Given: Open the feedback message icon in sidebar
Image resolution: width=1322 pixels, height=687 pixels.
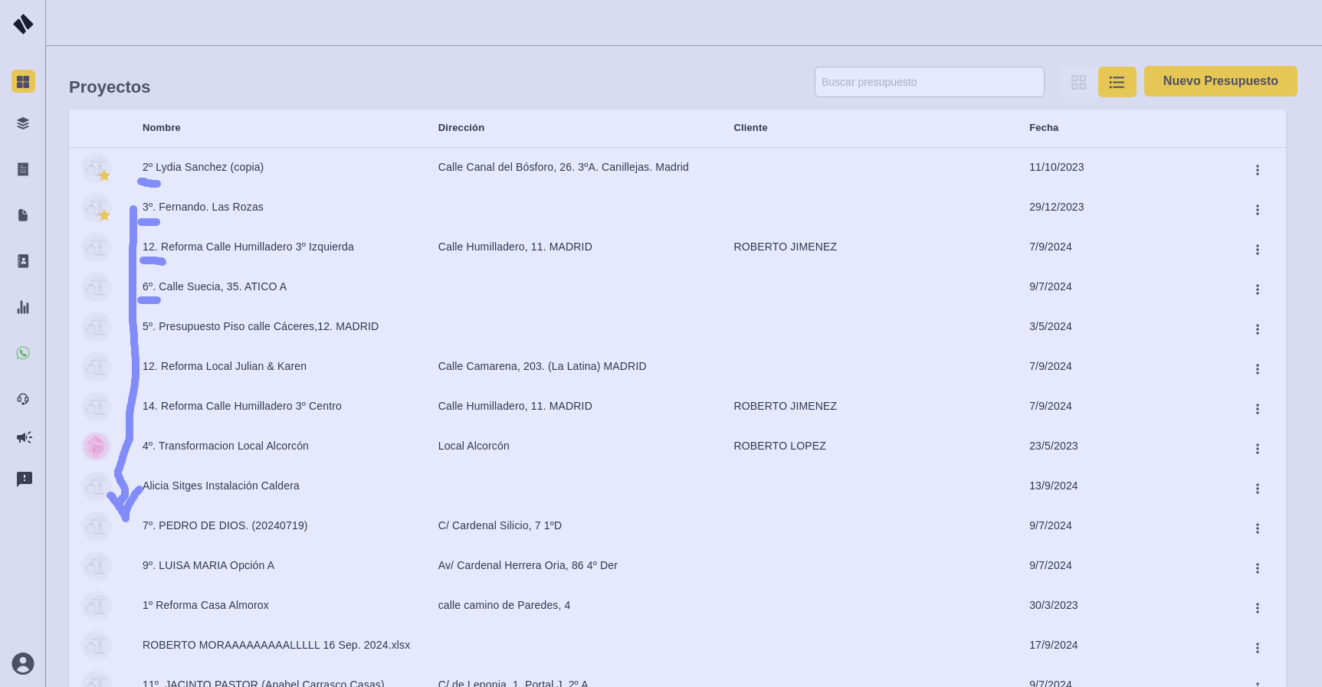Looking at the screenshot, I should coord(25,479).
